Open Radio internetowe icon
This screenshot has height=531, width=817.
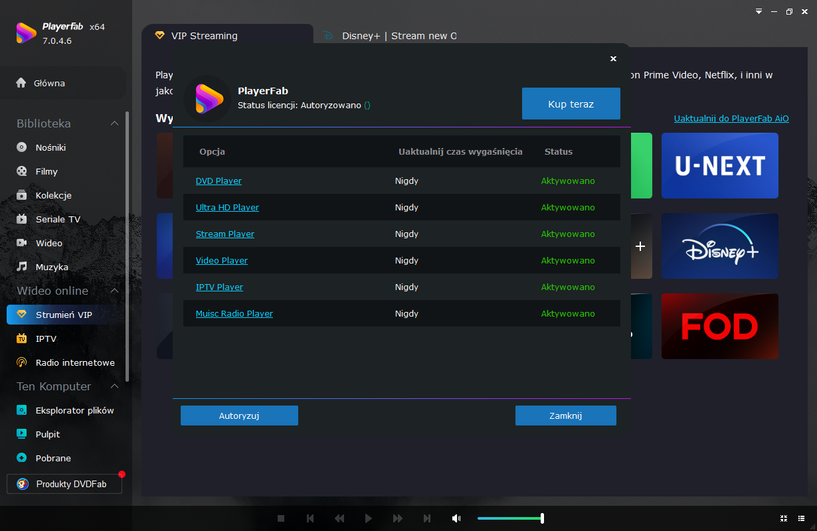tap(22, 362)
